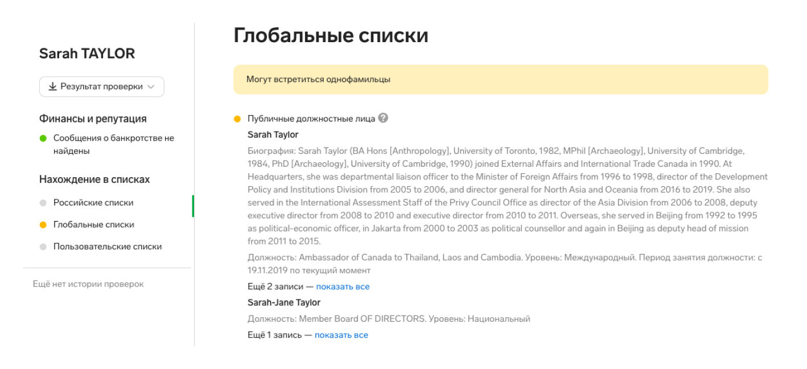This screenshot has height=369, width=807.
Task: Expand the Результат проверки dropdown chevron
Action: point(151,87)
